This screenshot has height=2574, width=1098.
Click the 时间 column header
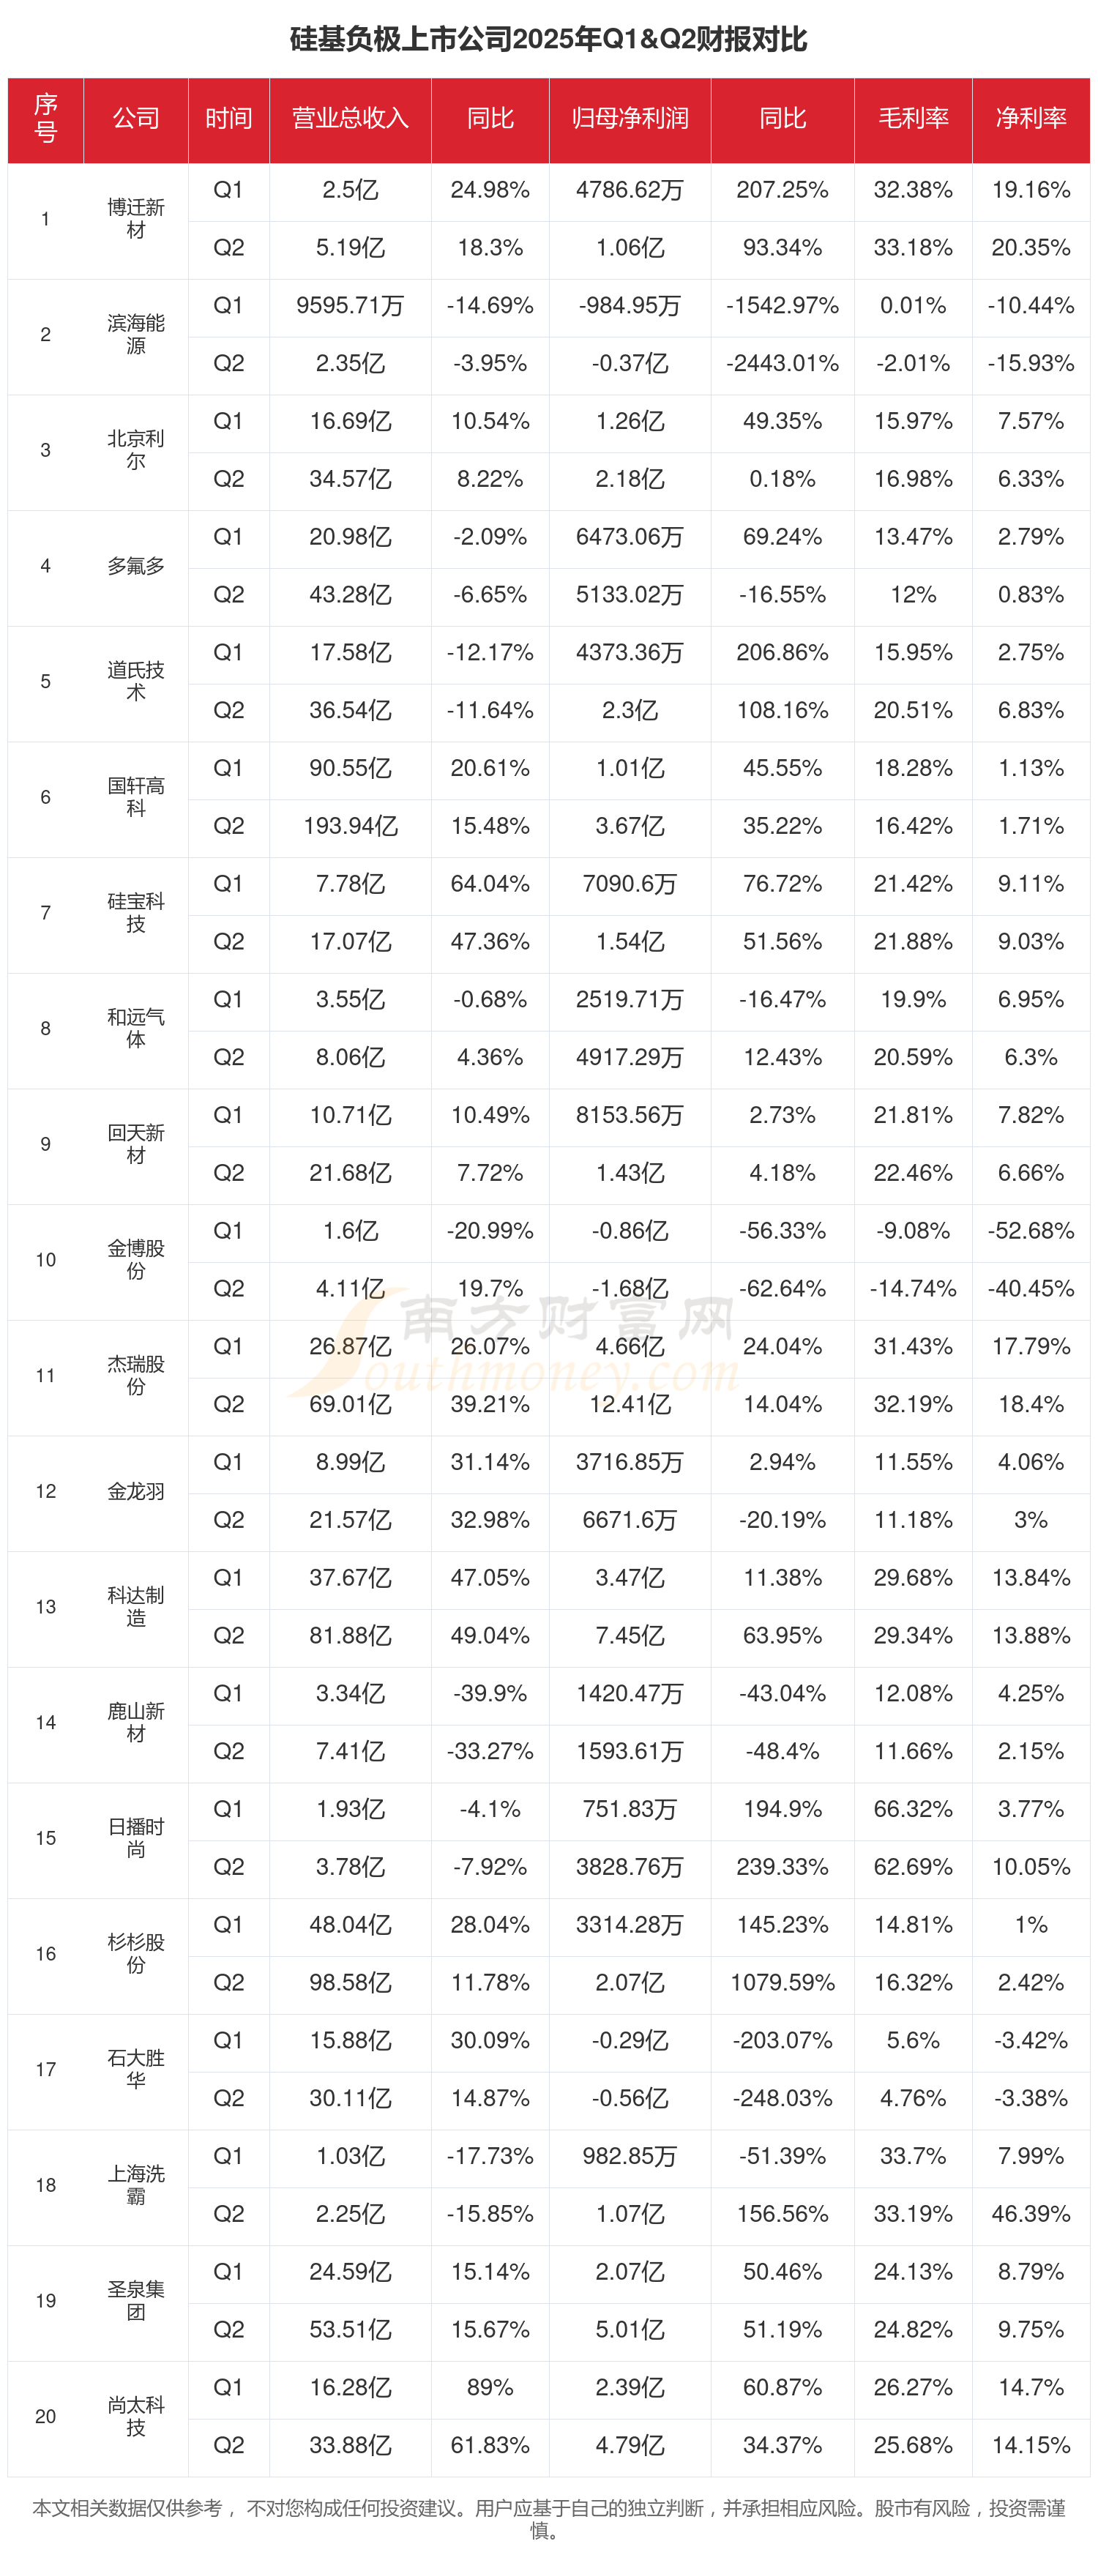coord(229,119)
